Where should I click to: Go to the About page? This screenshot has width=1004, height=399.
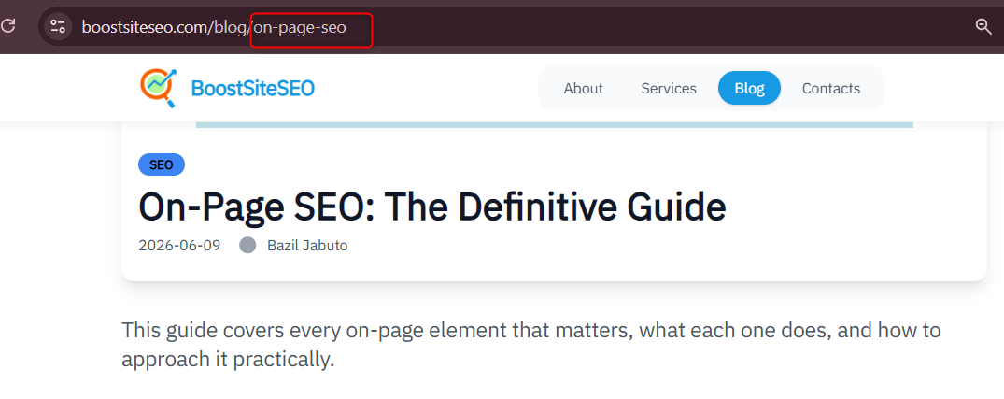pos(584,89)
